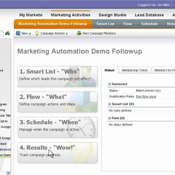
Task: Click the View Campaign Members button
Action: click(96, 33)
